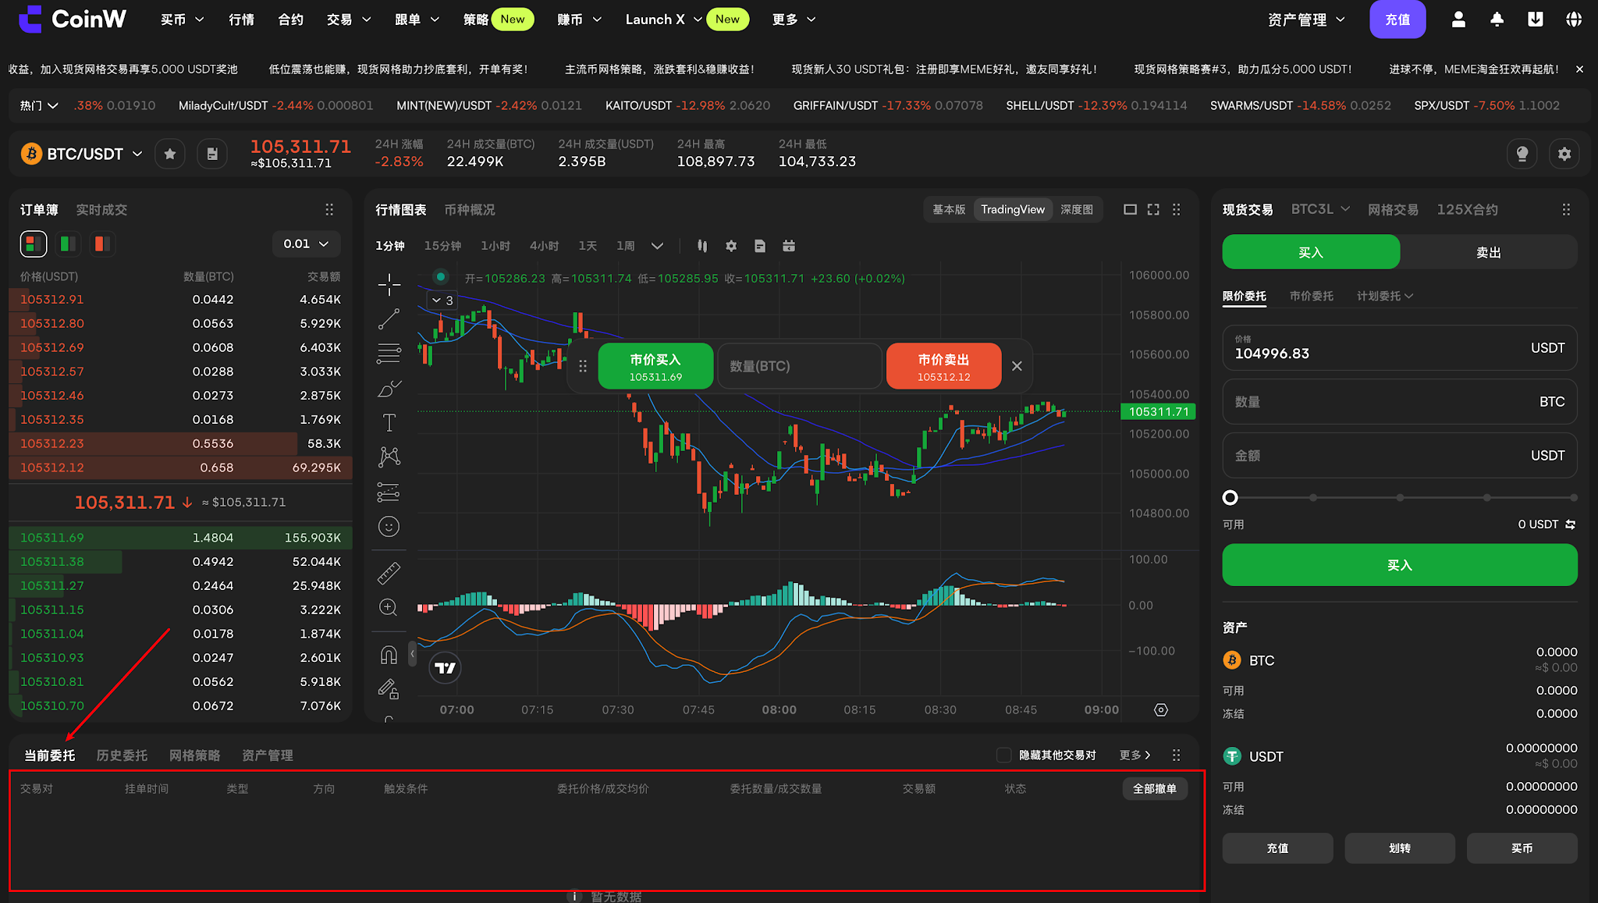The image size is (1598, 903).
Task: Click the cancel all orders button
Action: point(1155,788)
